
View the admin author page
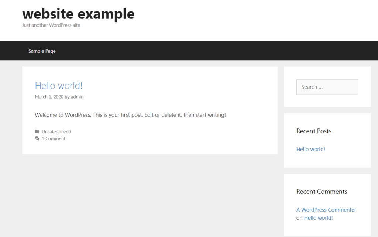click(77, 97)
